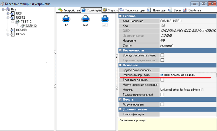This screenshot has width=217, height=131.
Task: Select CASH12 in the station tree
Action: click(x=31, y=26)
